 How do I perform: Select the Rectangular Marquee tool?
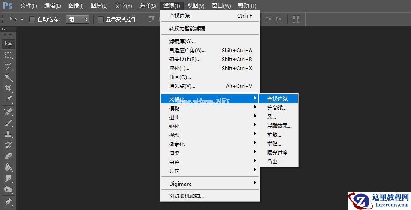click(x=8, y=55)
